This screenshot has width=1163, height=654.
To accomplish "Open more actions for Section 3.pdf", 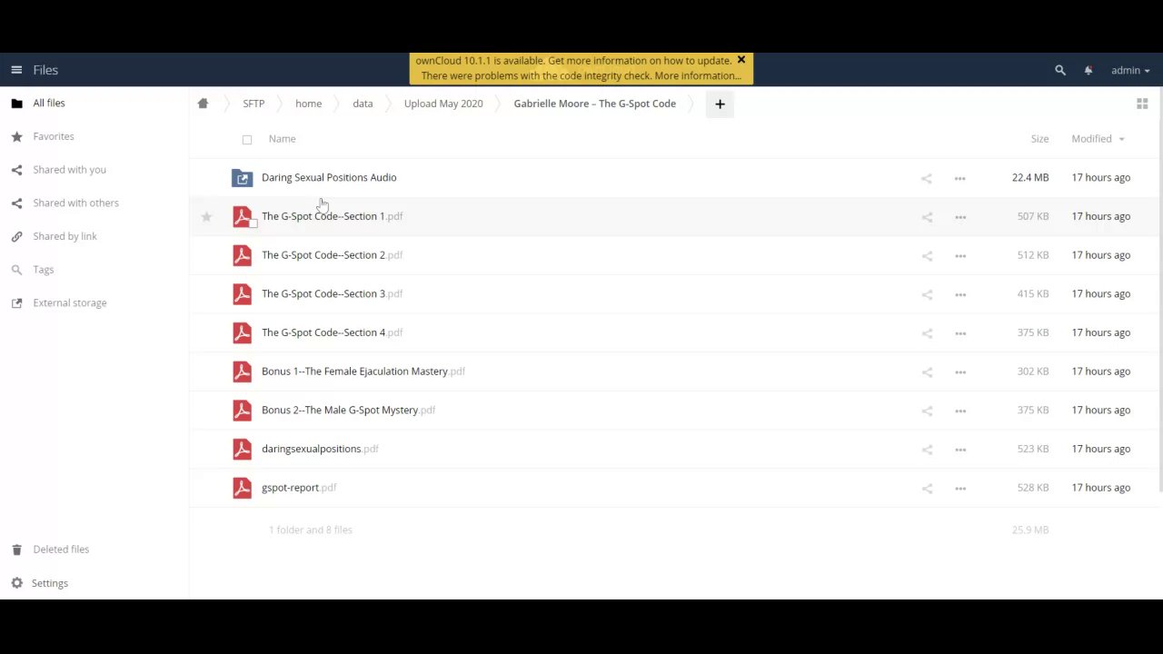I will pos(960,294).
